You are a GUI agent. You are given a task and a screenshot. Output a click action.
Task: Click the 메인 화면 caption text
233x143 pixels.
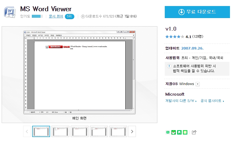click(79, 118)
